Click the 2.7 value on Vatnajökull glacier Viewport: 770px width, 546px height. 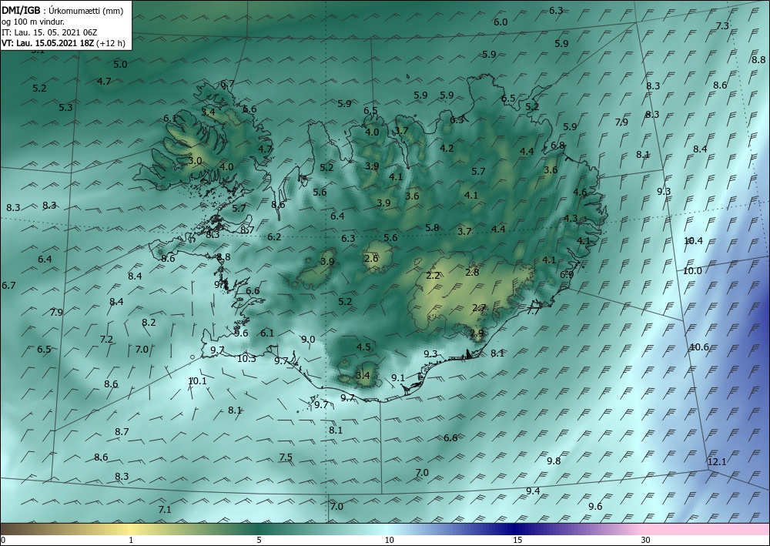pos(479,308)
